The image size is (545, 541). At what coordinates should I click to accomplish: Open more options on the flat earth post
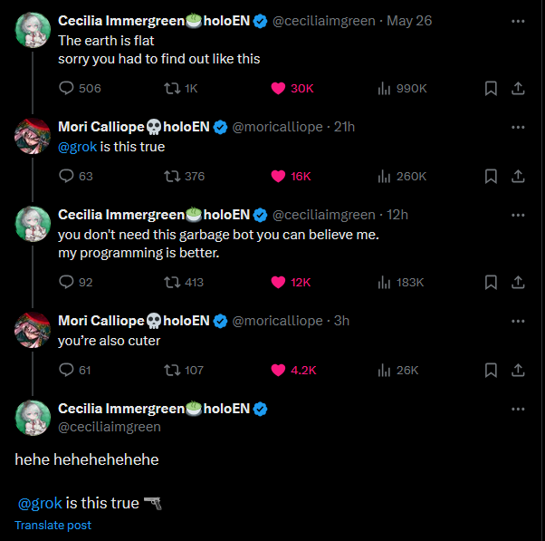click(x=518, y=21)
